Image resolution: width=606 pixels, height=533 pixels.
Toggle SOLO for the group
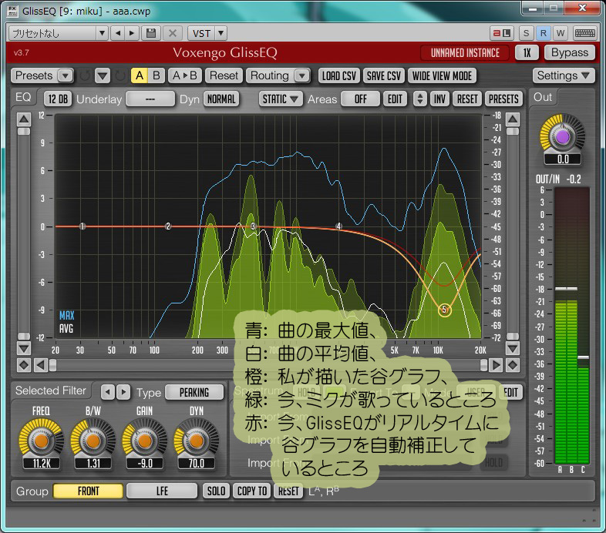tap(216, 491)
